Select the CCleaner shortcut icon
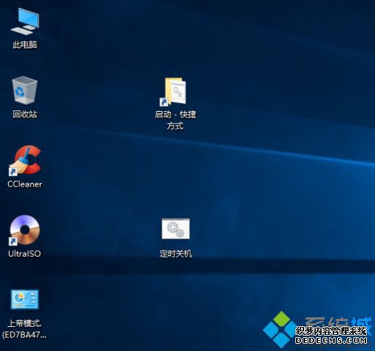 [x=25, y=160]
